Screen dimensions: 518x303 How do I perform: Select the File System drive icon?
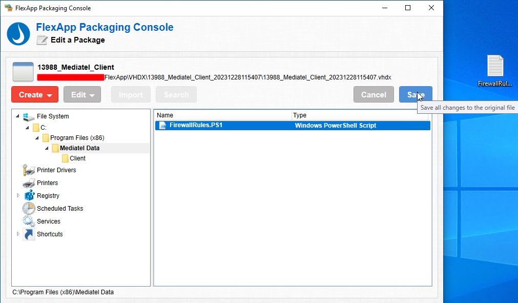[x=29, y=117]
